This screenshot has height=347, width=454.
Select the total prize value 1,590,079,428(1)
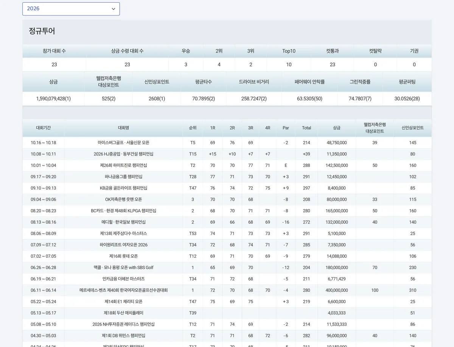pyautogui.click(x=53, y=99)
